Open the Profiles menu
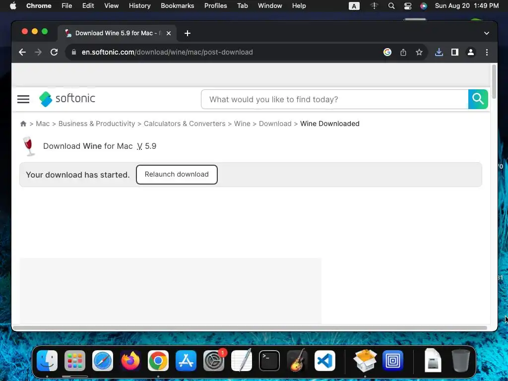The image size is (508, 381). (x=215, y=6)
